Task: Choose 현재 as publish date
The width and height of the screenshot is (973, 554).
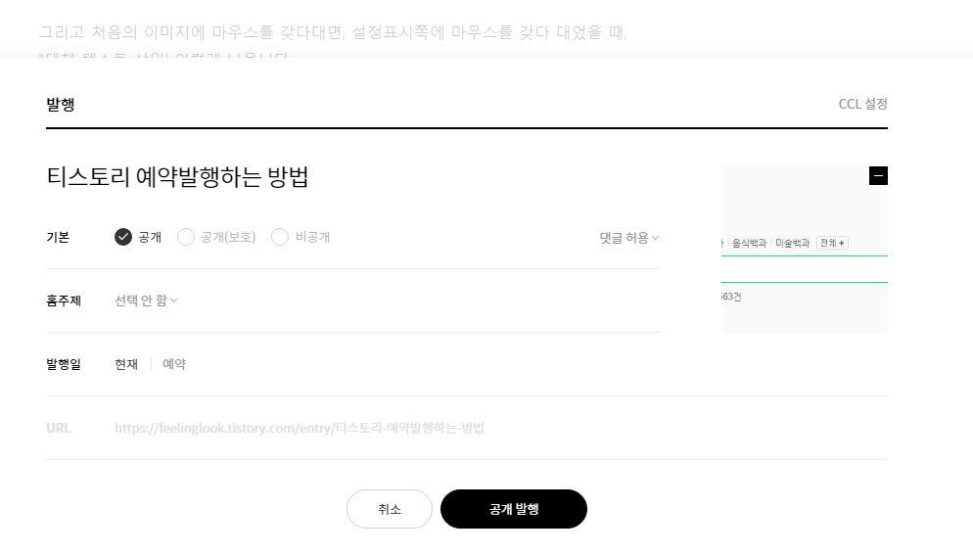Action: point(126,364)
